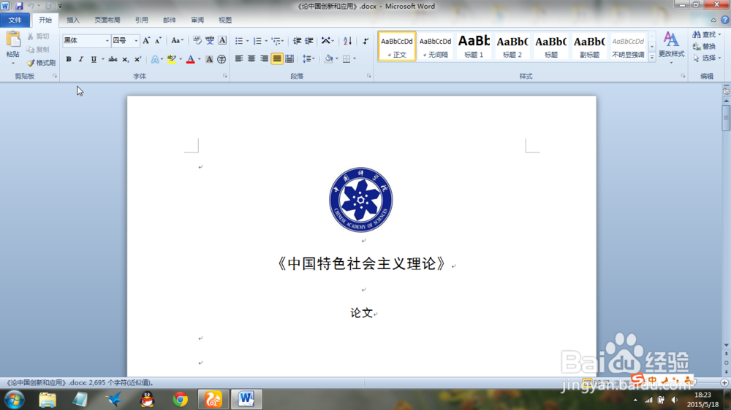Screen dimensions: 731x410
Task: Toggle Character Shading
Action: (209, 59)
